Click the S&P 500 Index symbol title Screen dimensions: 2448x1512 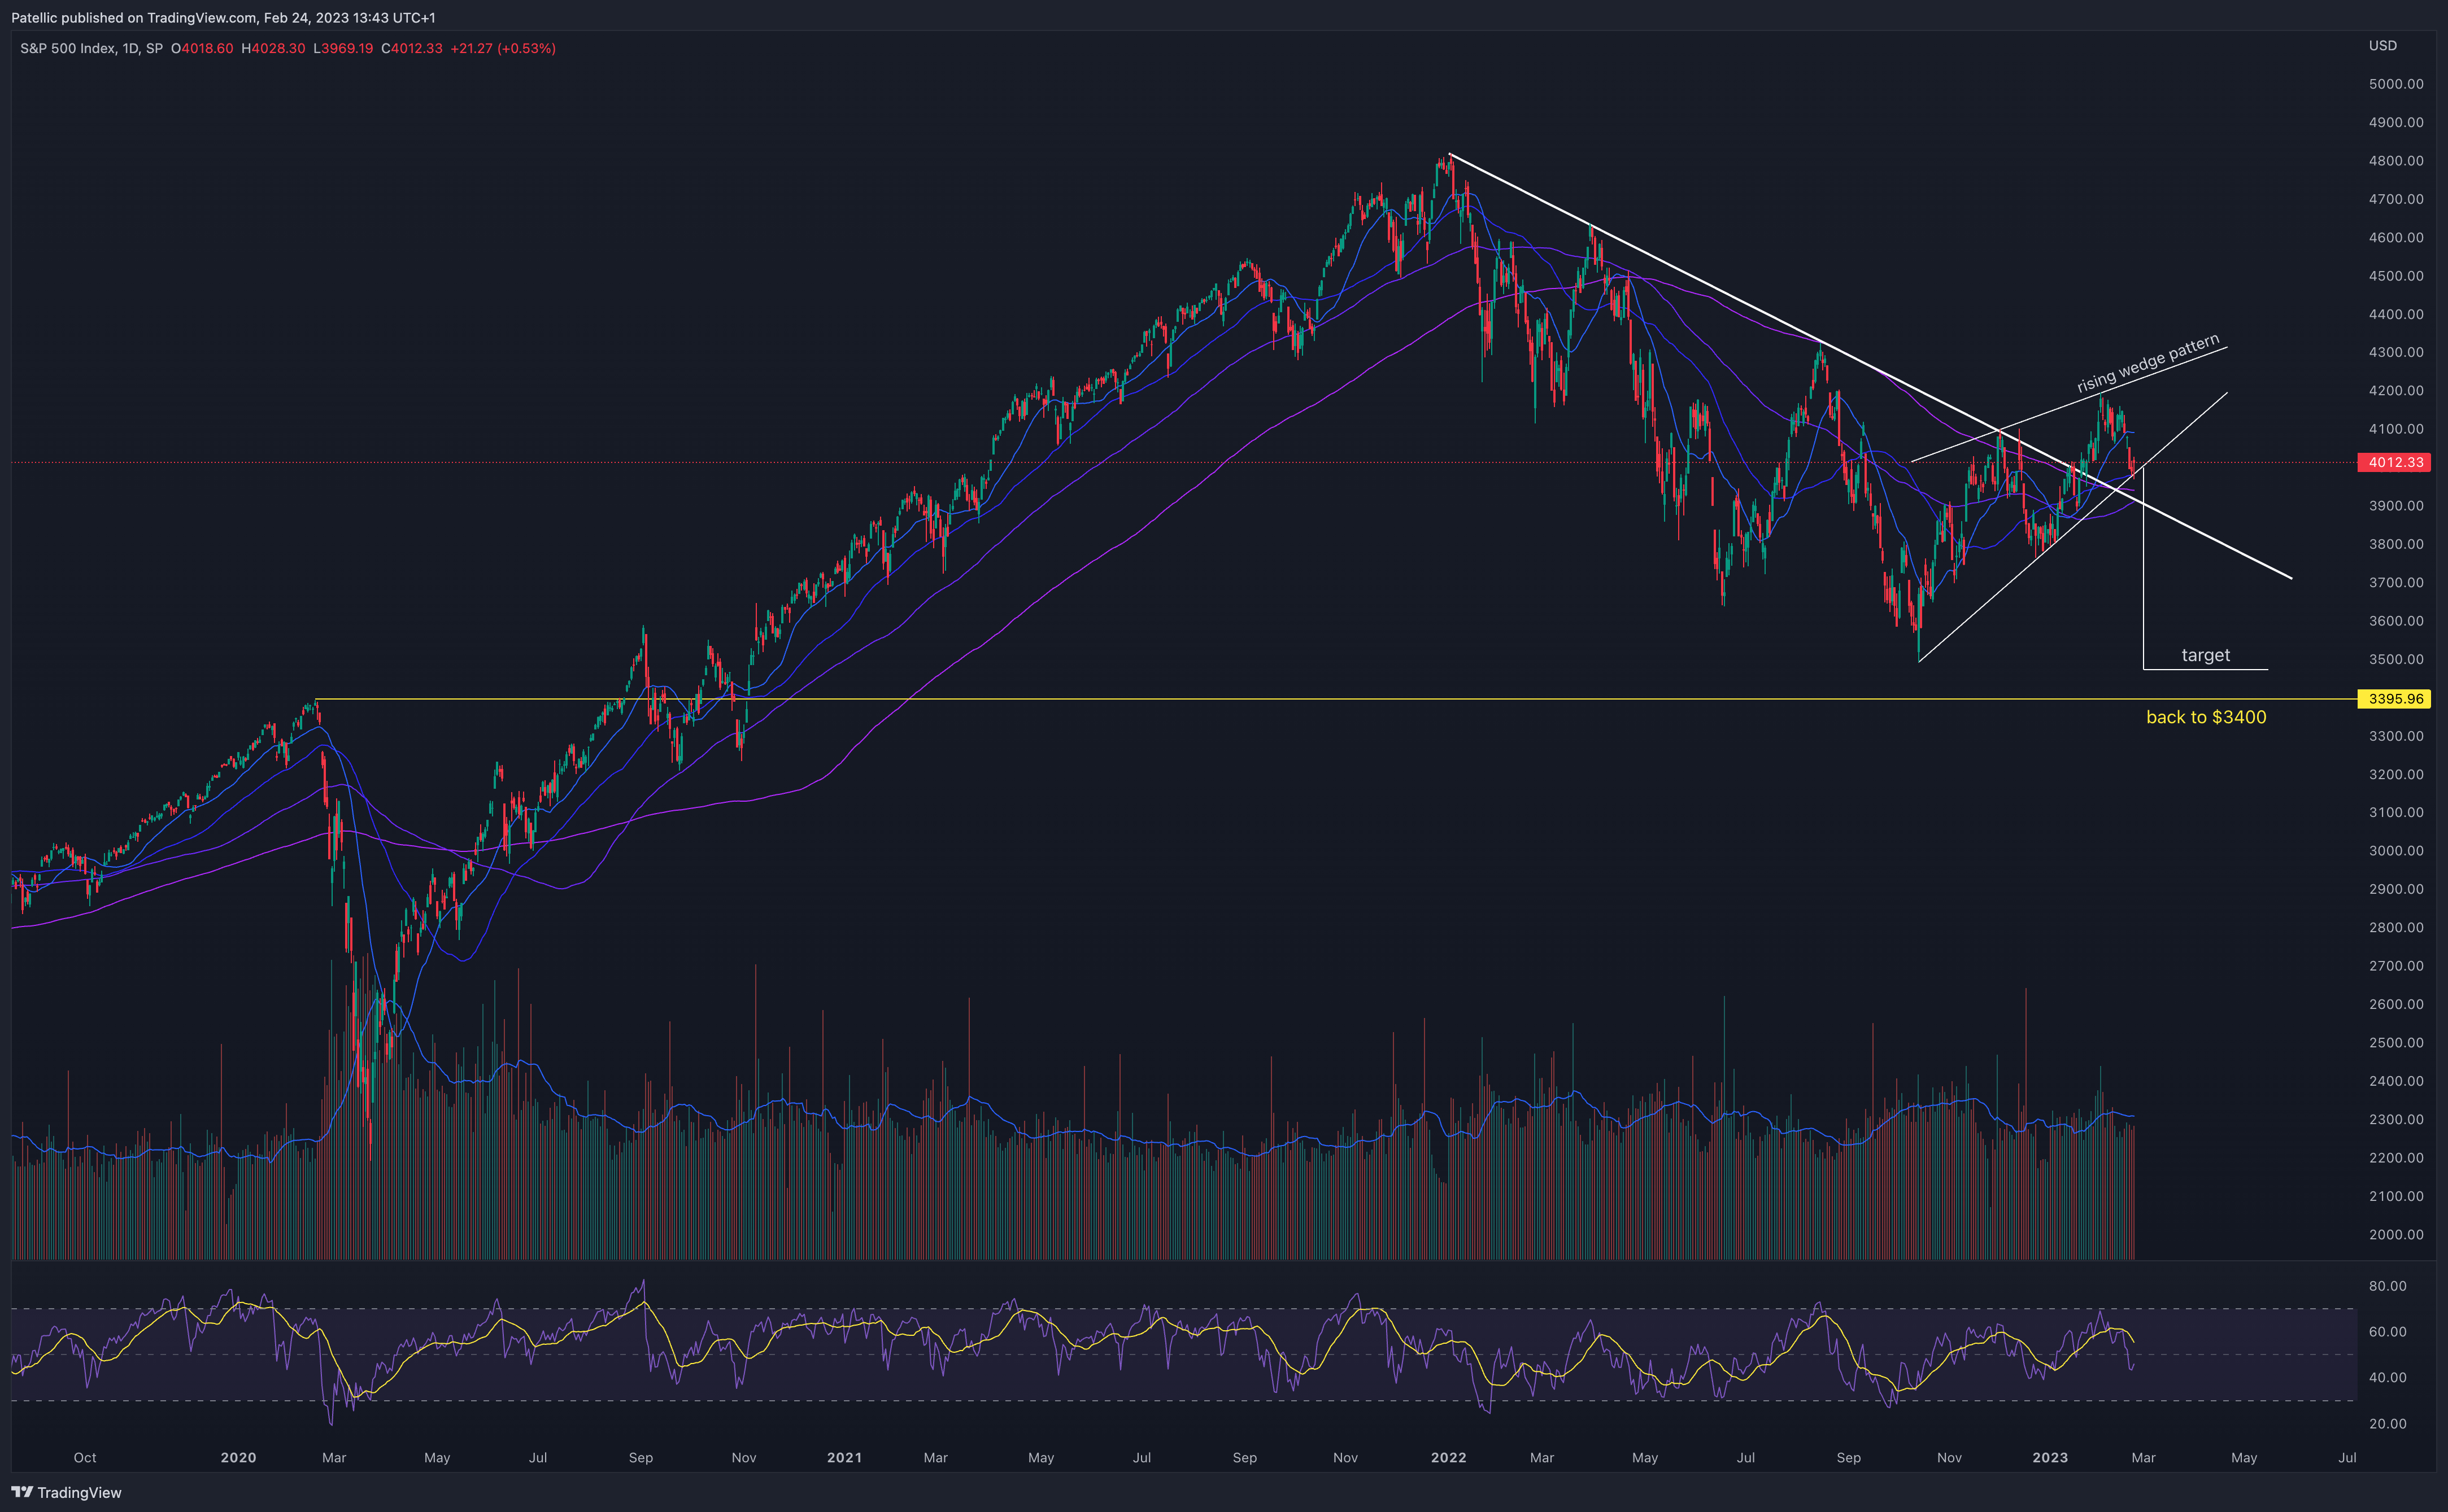coord(68,48)
